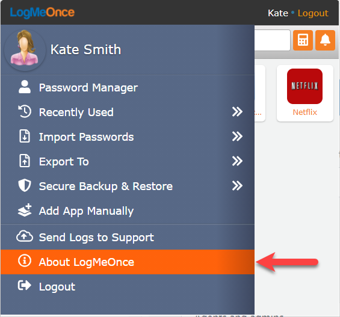Click the Import Passwords file icon
Screen dimensions: 340x317
pos(25,136)
